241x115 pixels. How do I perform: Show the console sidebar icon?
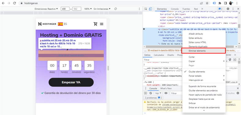145,93
